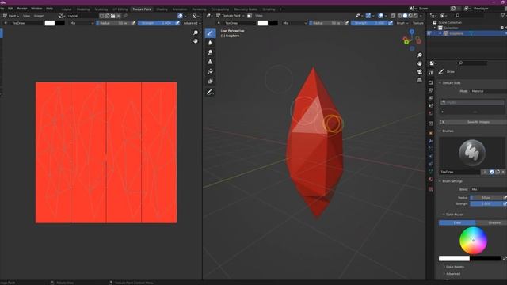Expand the Collection tree item in outliner
The height and width of the screenshot is (285, 507).
[x=435, y=28]
